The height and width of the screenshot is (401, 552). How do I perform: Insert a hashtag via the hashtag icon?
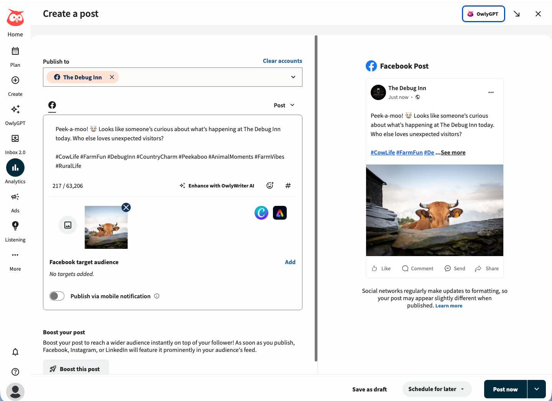288,186
